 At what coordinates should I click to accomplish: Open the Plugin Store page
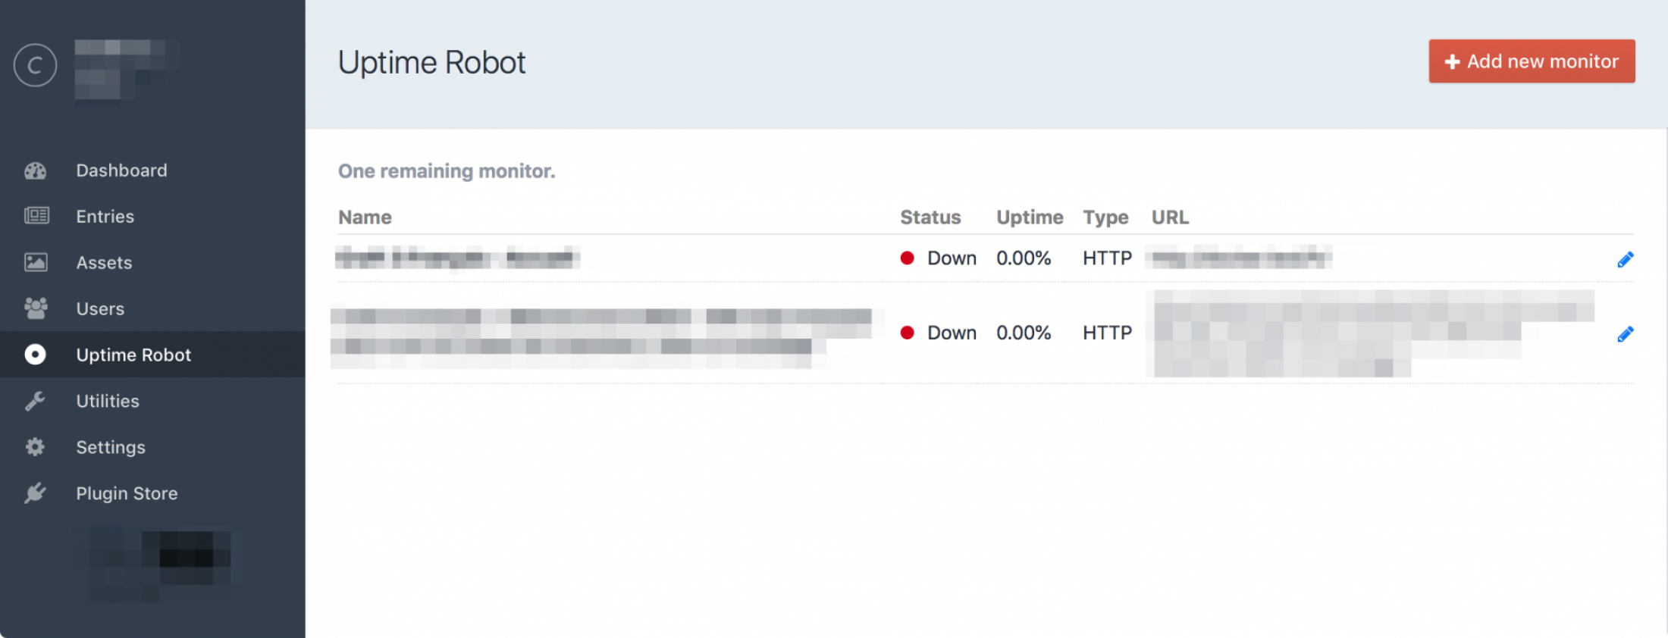(127, 493)
